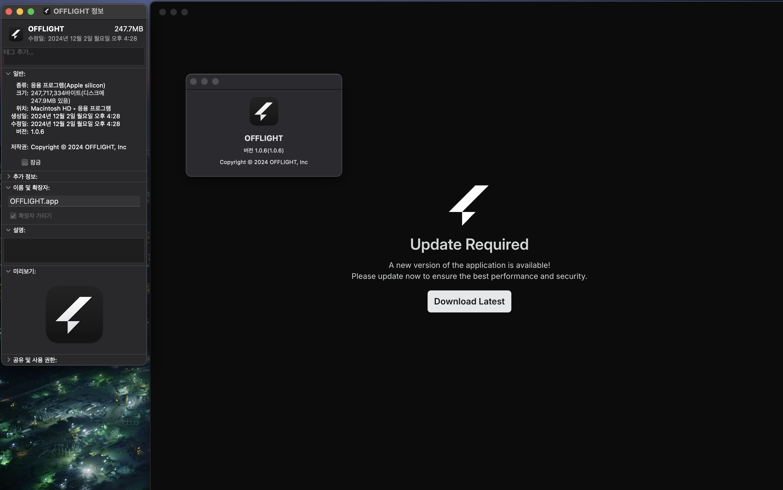Click the Download Latest button
The height and width of the screenshot is (490, 783).
coord(469,301)
